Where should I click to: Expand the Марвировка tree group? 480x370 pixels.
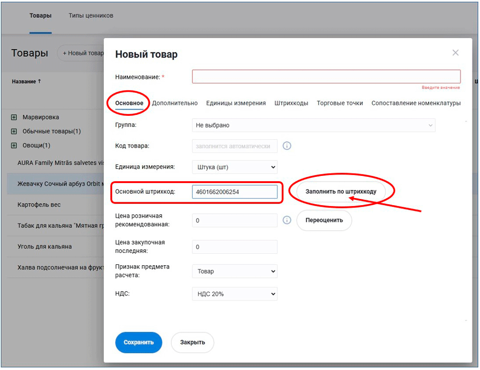pyautogui.click(x=14, y=117)
